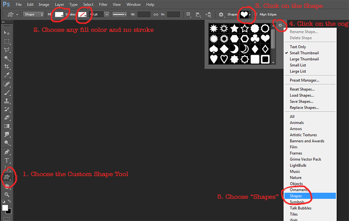This screenshot has width=349, height=221.
Task: Open the stroke line type dropdown
Action: pos(119,14)
